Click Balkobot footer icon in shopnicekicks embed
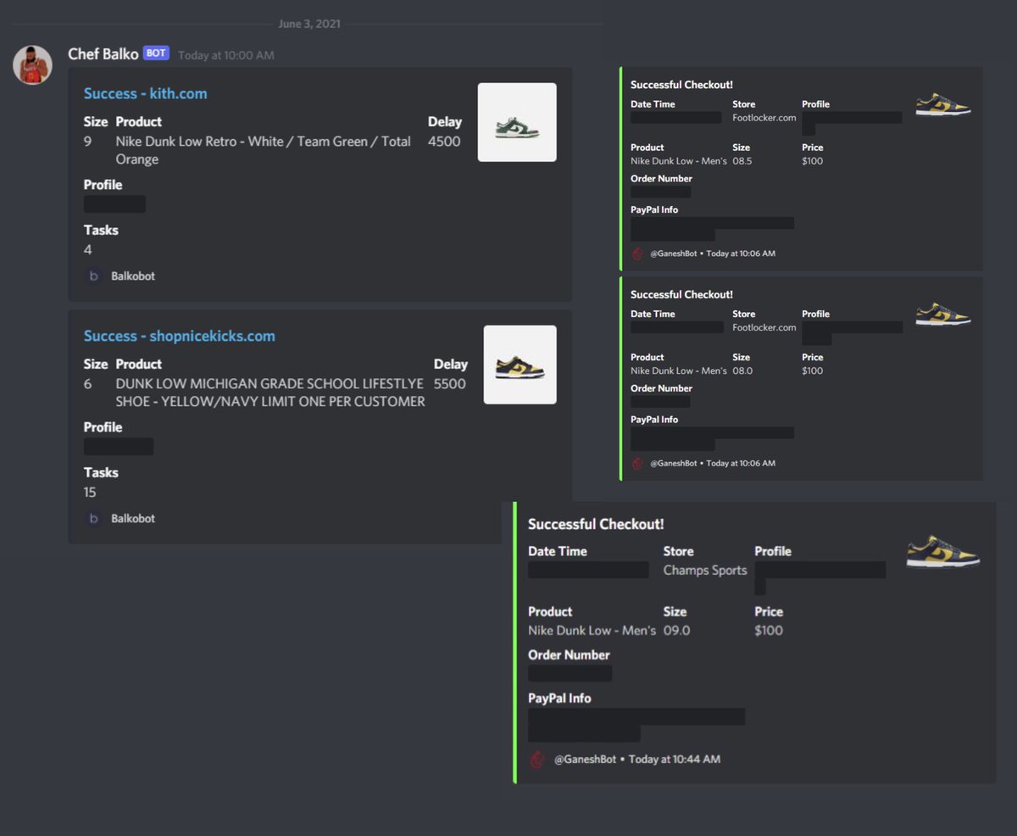Screen dimensions: 1017x836 tap(93, 518)
